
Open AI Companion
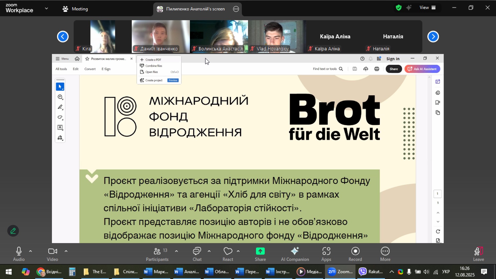point(295,254)
